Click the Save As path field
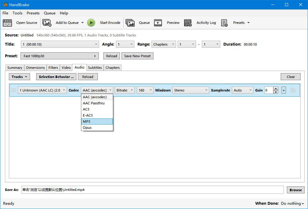This screenshot has width=308, height=209. point(152,190)
